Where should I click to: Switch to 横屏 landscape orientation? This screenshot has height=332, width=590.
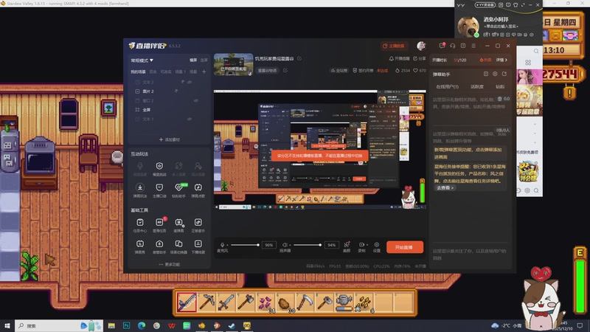[193, 60]
